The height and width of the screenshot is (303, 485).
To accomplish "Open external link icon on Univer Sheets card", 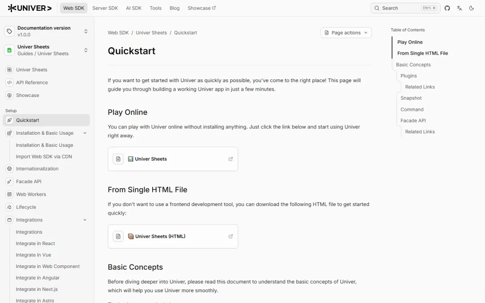I will [x=230, y=159].
